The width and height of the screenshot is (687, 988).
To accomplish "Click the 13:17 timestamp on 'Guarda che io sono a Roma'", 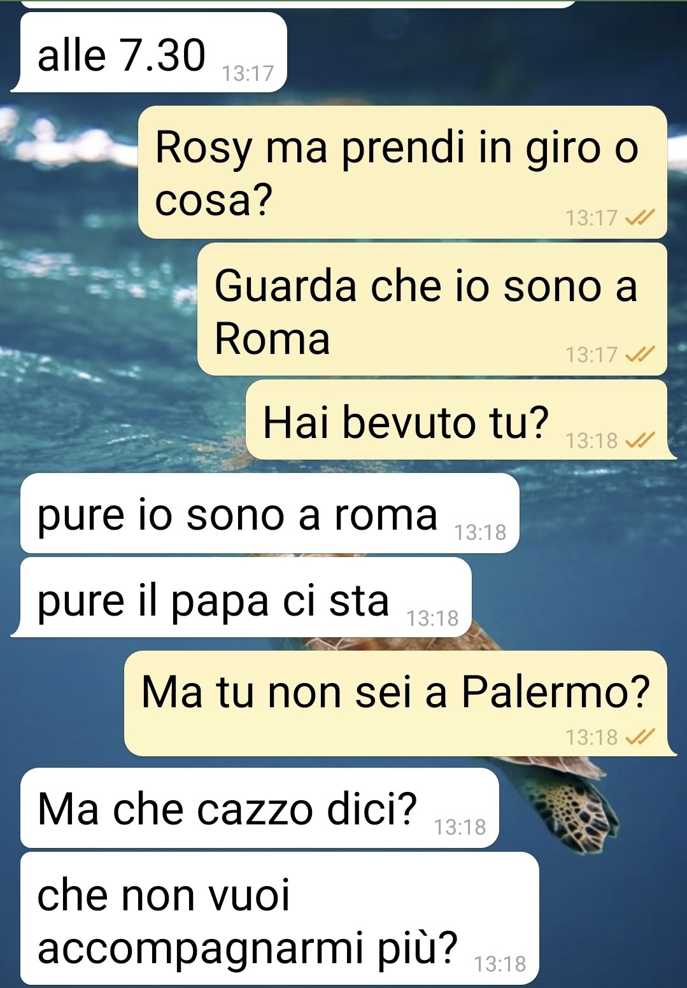I will pyautogui.click(x=591, y=355).
